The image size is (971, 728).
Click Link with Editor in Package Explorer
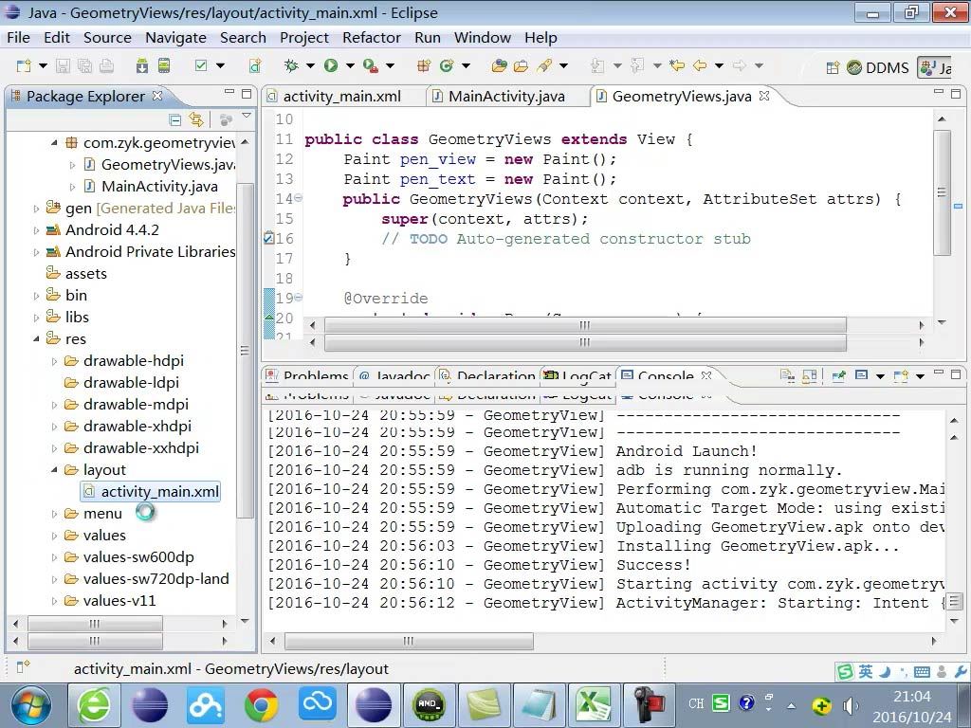pos(196,119)
